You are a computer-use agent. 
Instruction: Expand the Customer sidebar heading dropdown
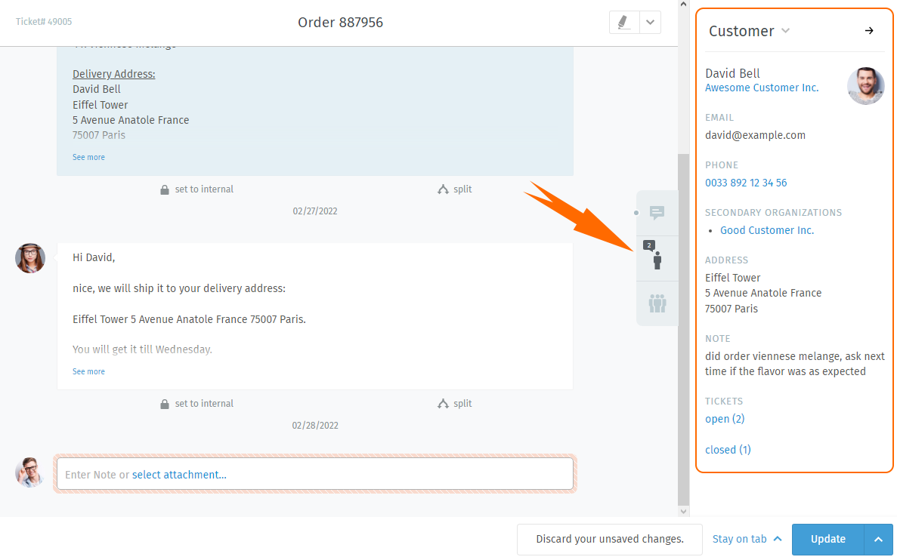click(785, 31)
